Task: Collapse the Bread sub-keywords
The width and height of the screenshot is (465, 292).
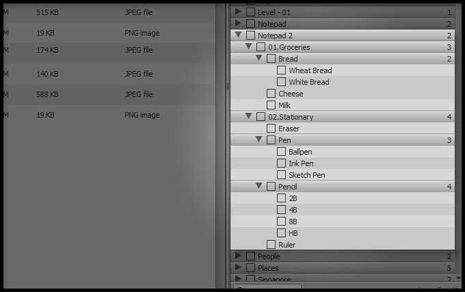Action: pos(259,59)
